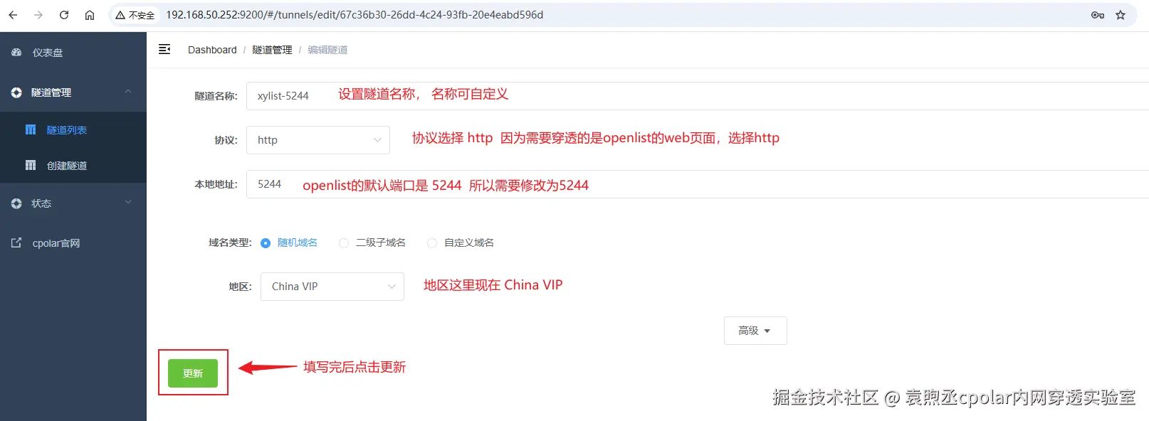This screenshot has width=1149, height=421.
Task: Reload the page with the refresh icon
Action: tap(64, 15)
